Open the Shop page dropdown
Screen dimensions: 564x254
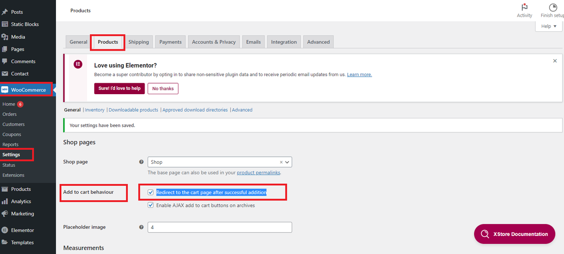click(220, 162)
